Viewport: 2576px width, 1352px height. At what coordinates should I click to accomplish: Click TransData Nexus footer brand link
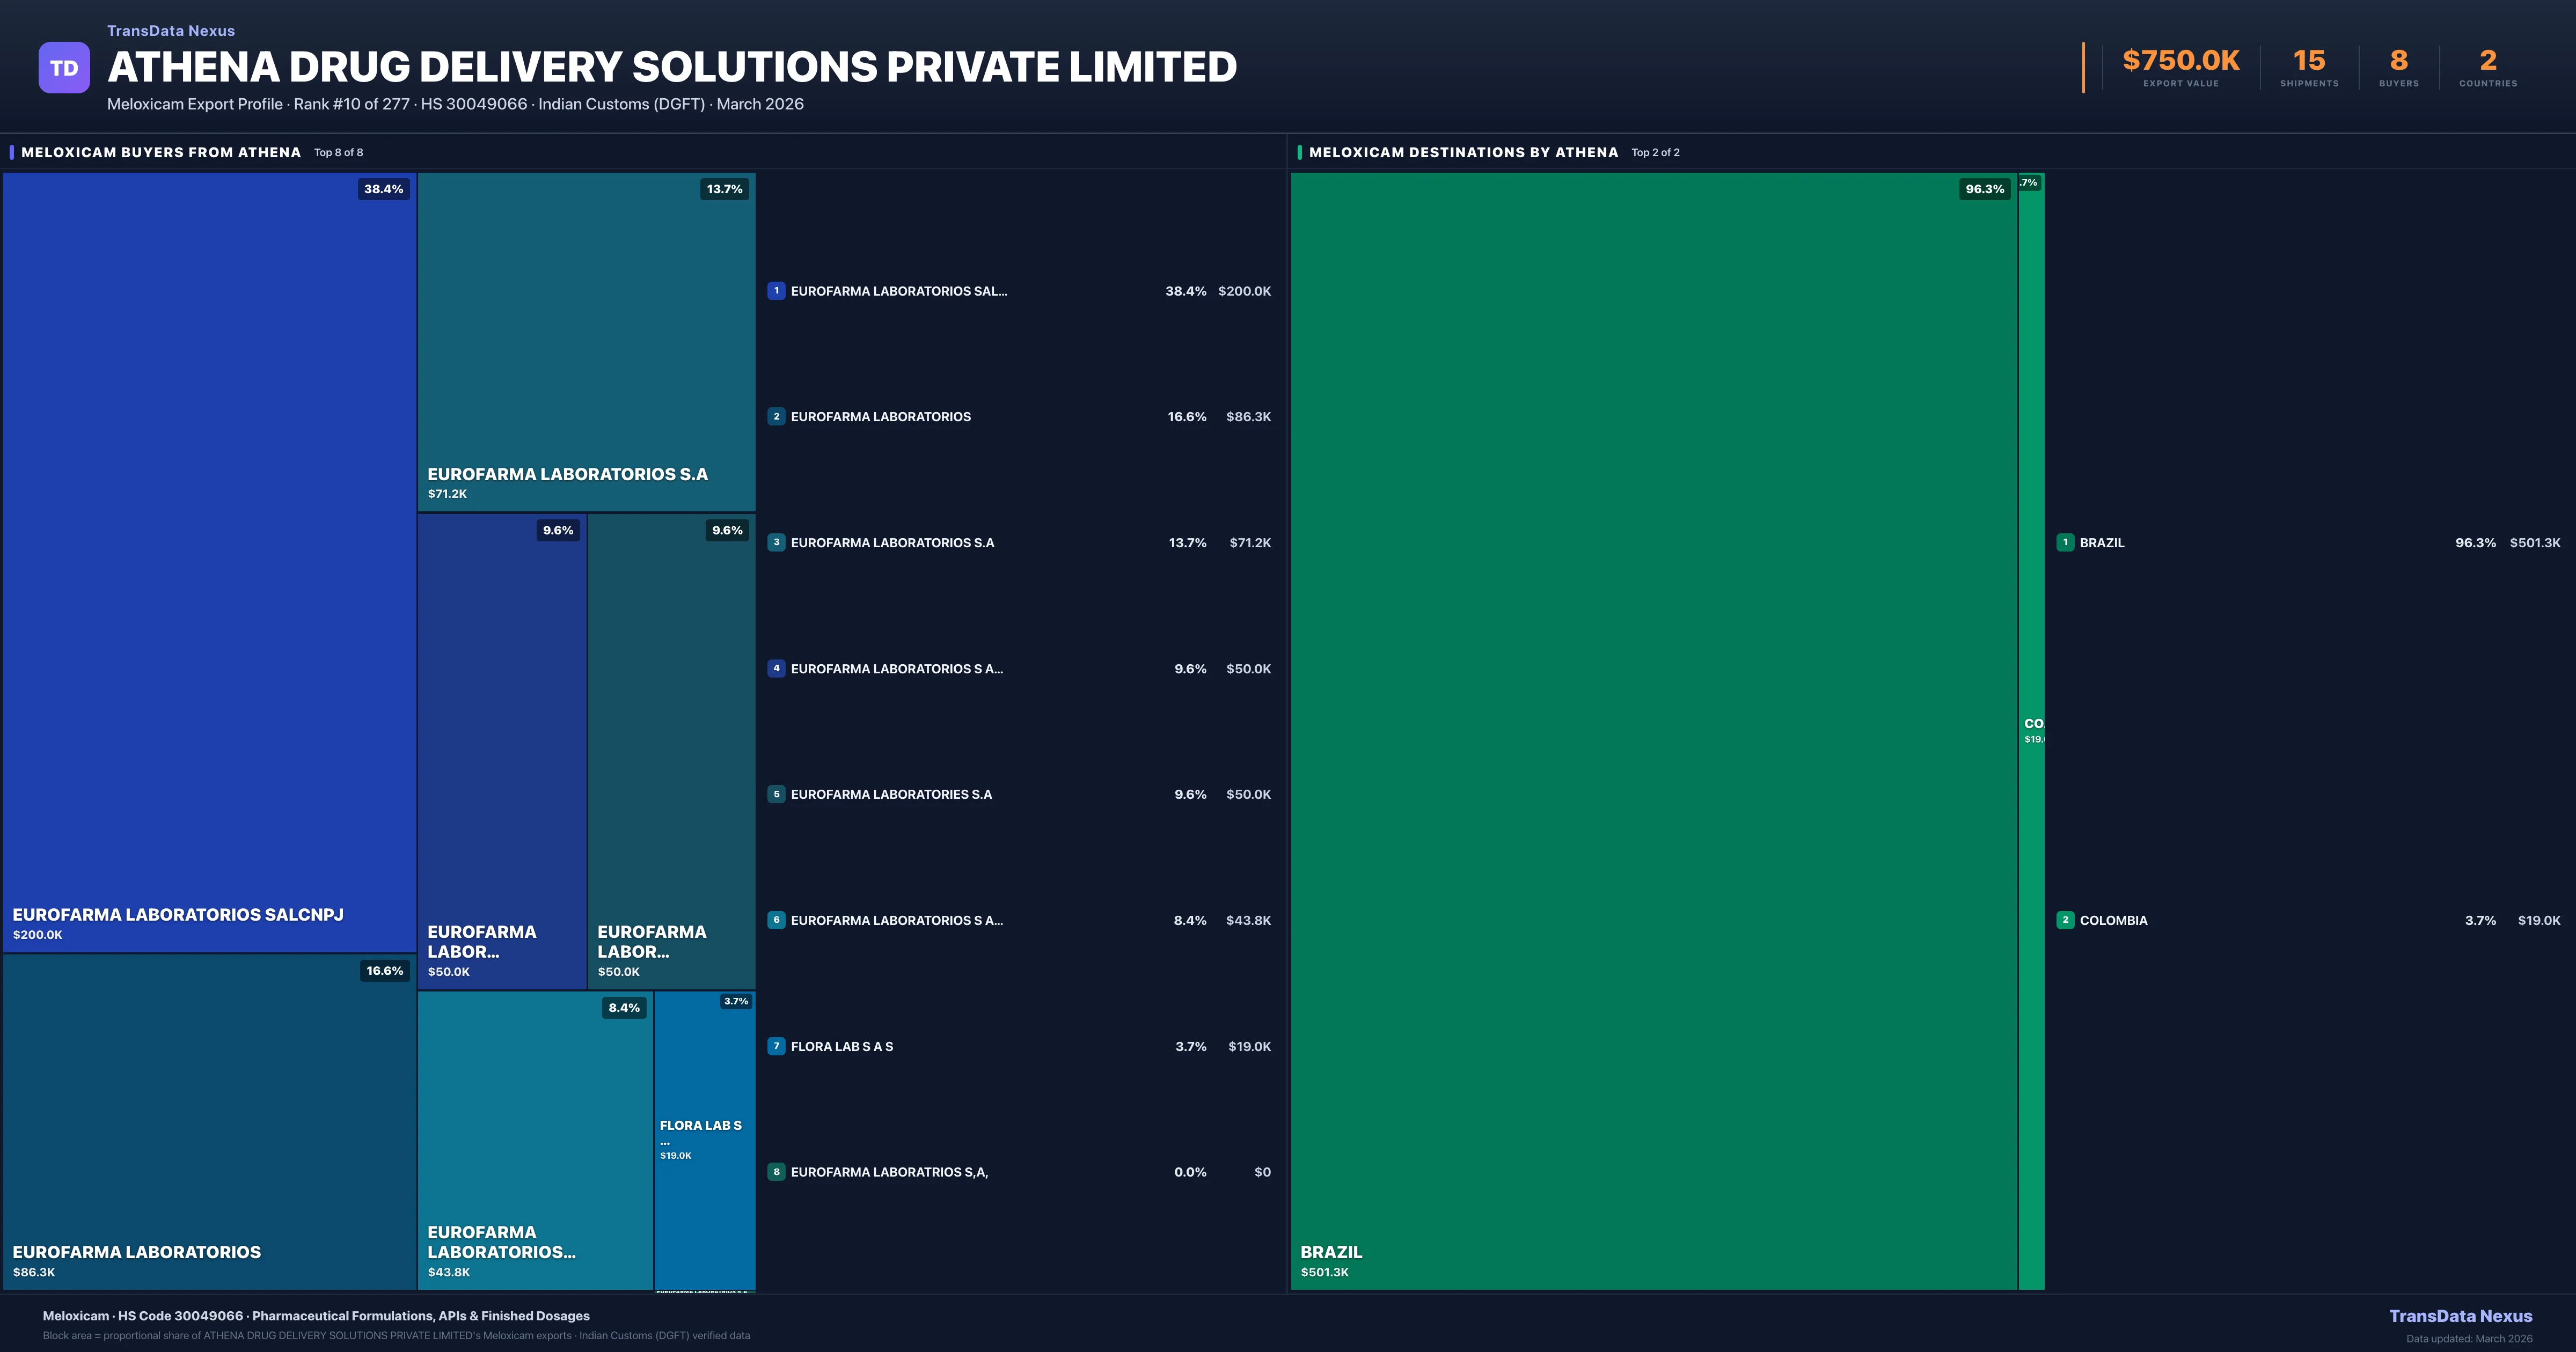coord(2460,1316)
